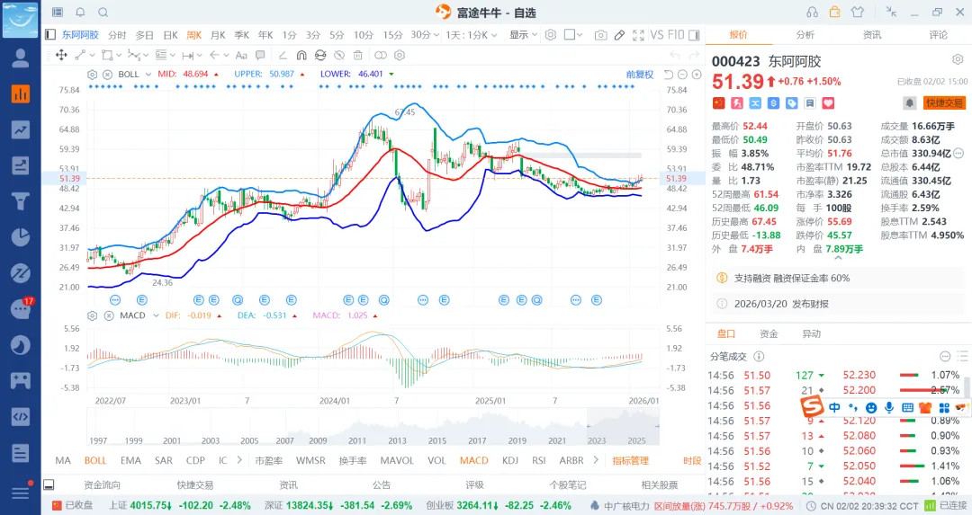Image resolution: width=972 pixels, height=515 pixels.
Task: Select the text annotation Aa tool
Action: 241,55
